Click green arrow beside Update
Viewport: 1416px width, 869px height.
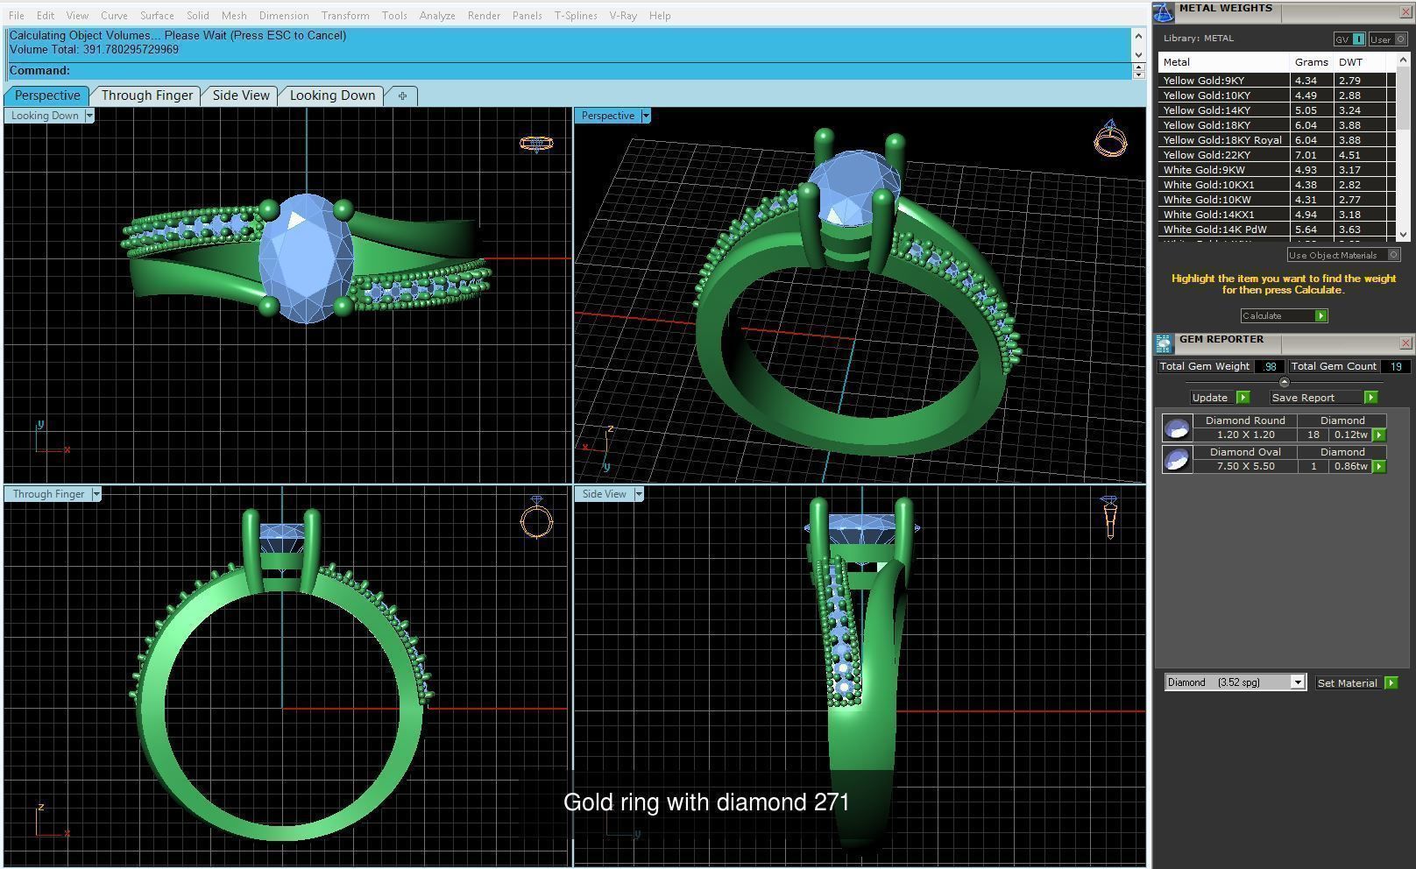1243,397
